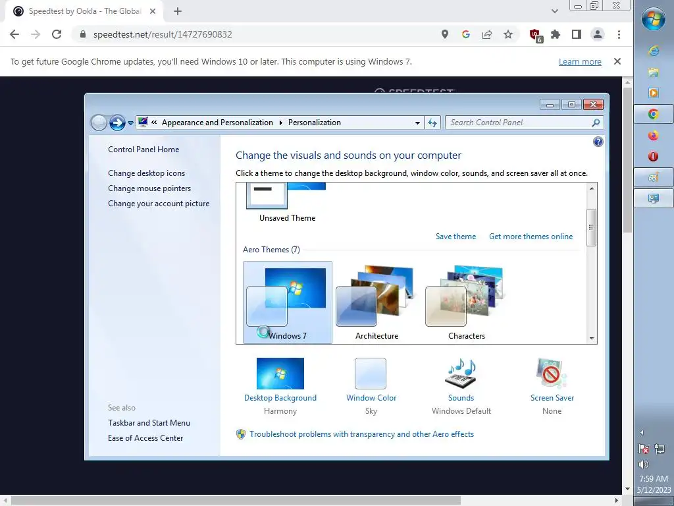
Task: Open the Chrome profile avatar
Action: pyautogui.click(x=598, y=34)
